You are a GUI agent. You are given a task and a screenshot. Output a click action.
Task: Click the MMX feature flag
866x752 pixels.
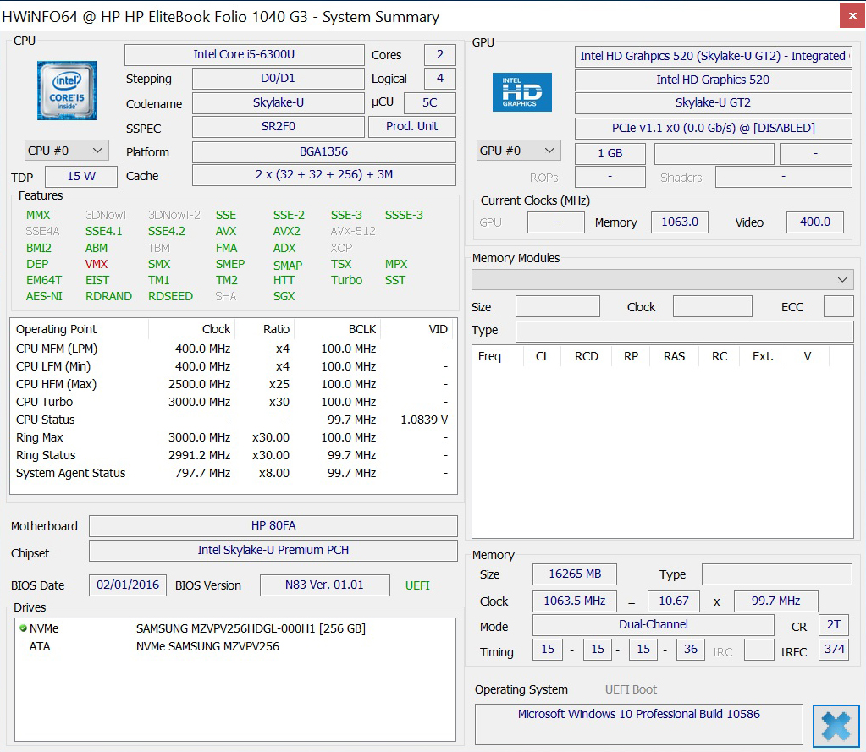tap(38, 215)
